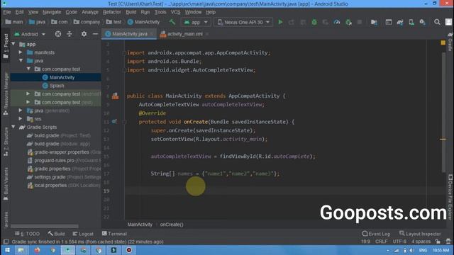Collapse the Gradle Scripts node

point(13,127)
